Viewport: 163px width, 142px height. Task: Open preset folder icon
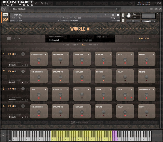click(90, 40)
